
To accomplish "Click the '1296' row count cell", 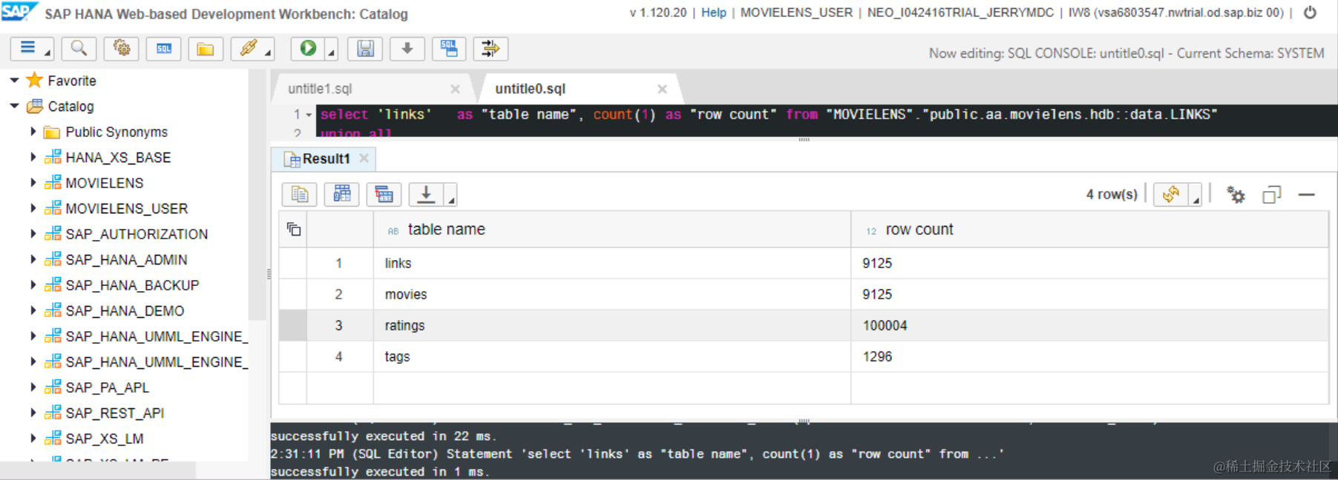I will click(1089, 356).
